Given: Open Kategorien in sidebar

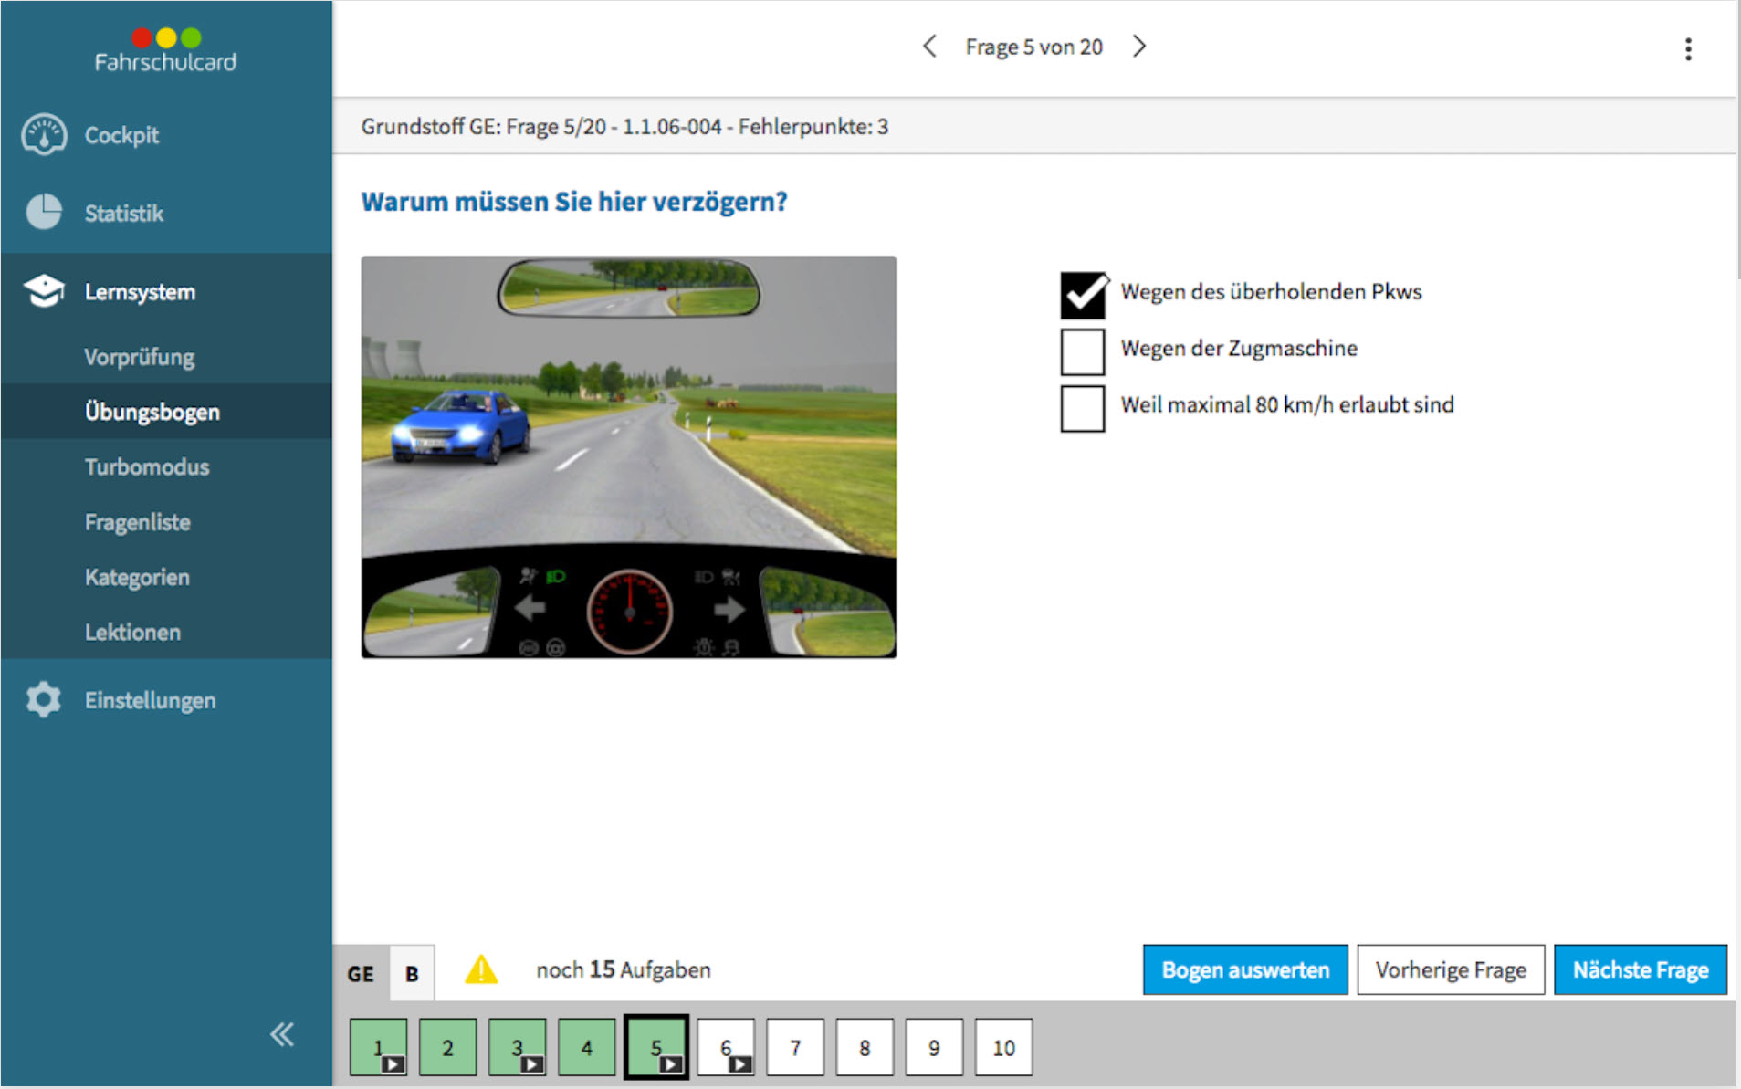Looking at the screenshot, I should [x=137, y=577].
